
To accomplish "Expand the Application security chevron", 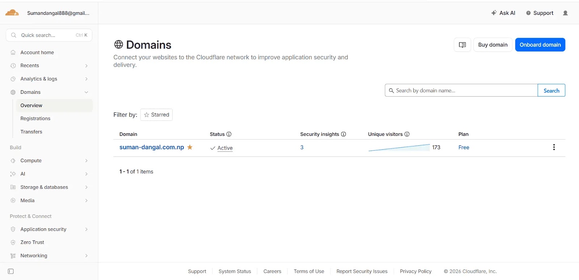I will [x=86, y=229].
